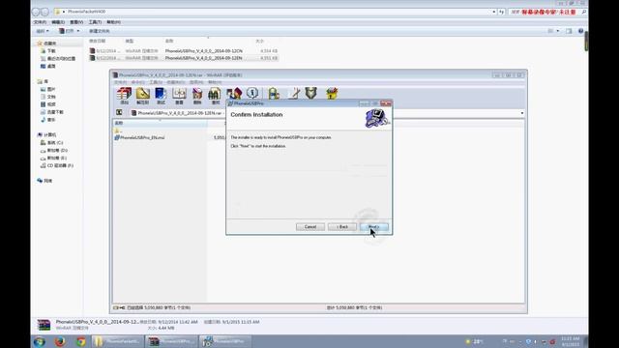Click the WinRAR Comment toolbar icon
The height and width of the screenshot is (348, 619).
pos(293,94)
